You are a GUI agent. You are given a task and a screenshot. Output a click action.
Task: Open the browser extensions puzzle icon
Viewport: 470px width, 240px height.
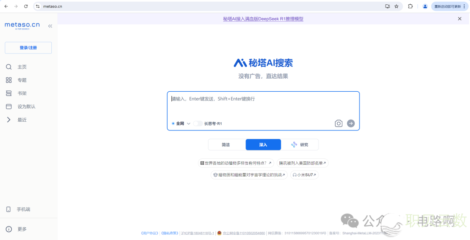(410, 6)
